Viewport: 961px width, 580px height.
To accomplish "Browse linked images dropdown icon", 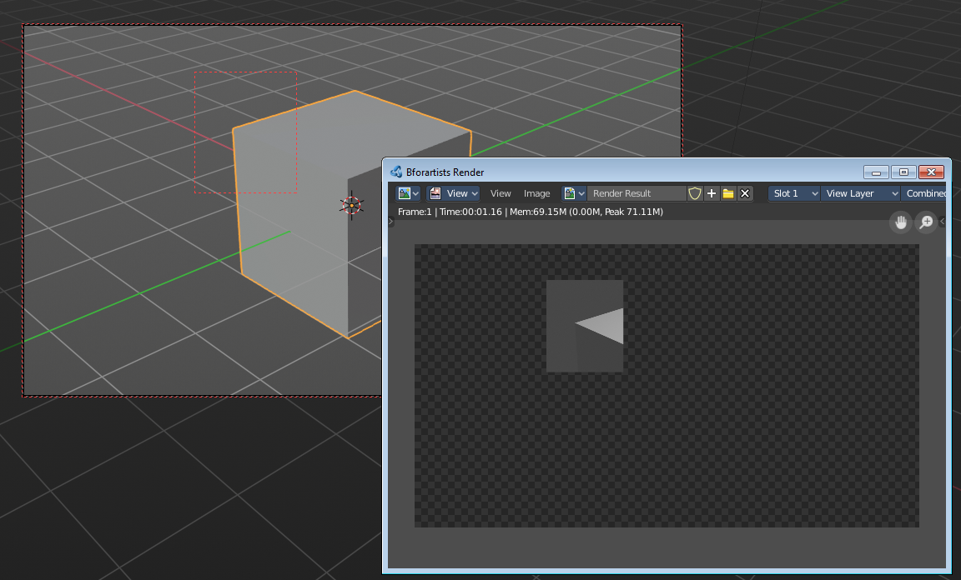I will [x=574, y=193].
